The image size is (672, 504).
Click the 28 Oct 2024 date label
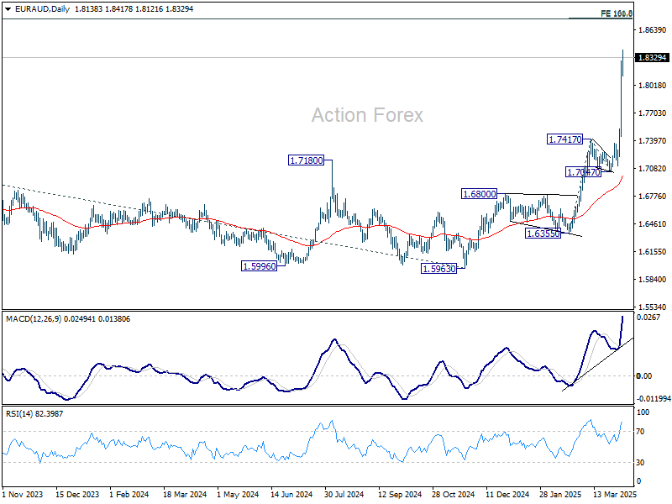[x=453, y=495]
